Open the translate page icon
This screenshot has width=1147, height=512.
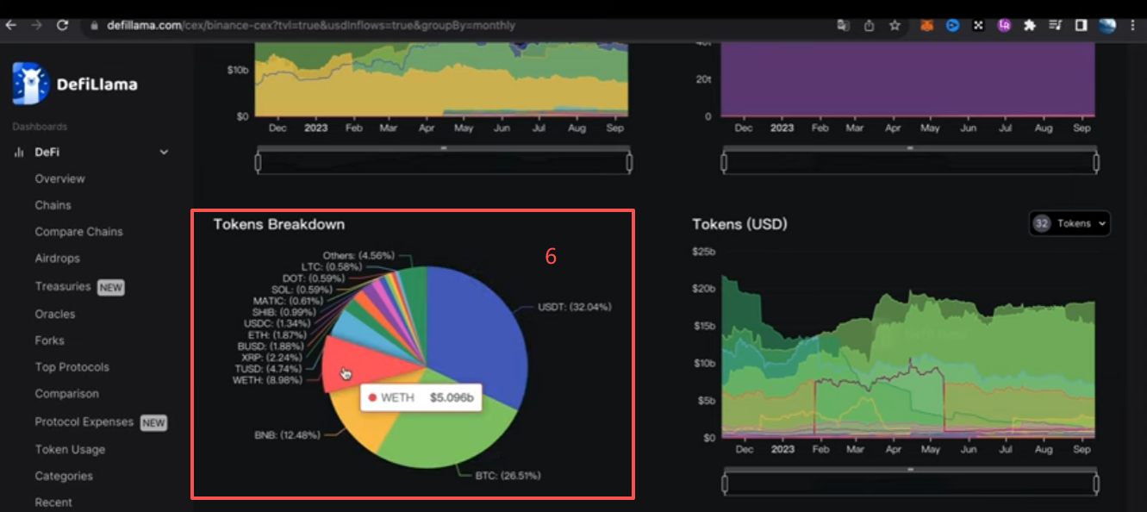843,26
